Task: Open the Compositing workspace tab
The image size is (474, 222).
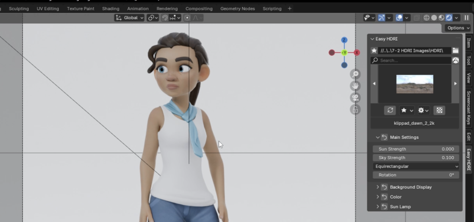Action: pos(199,9)
